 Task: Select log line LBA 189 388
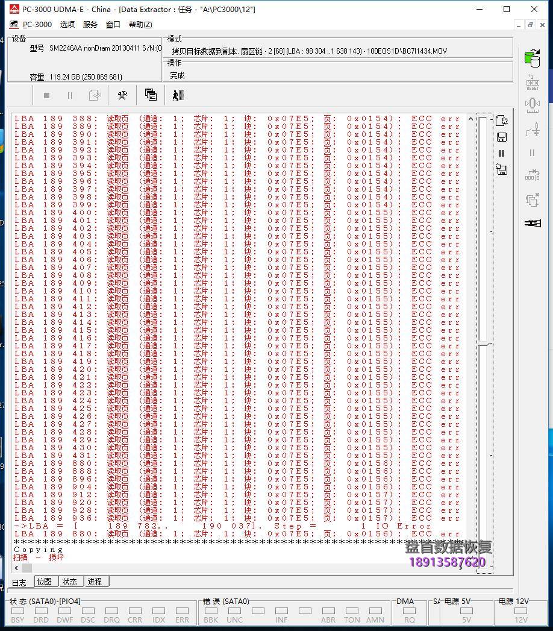pos(237,119)
